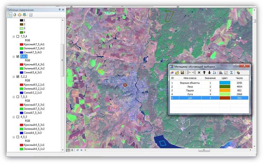Collapse the 7_5_4 layer tree node
Image resolution: width=263 pixels, height=163 pixels.
14,36
